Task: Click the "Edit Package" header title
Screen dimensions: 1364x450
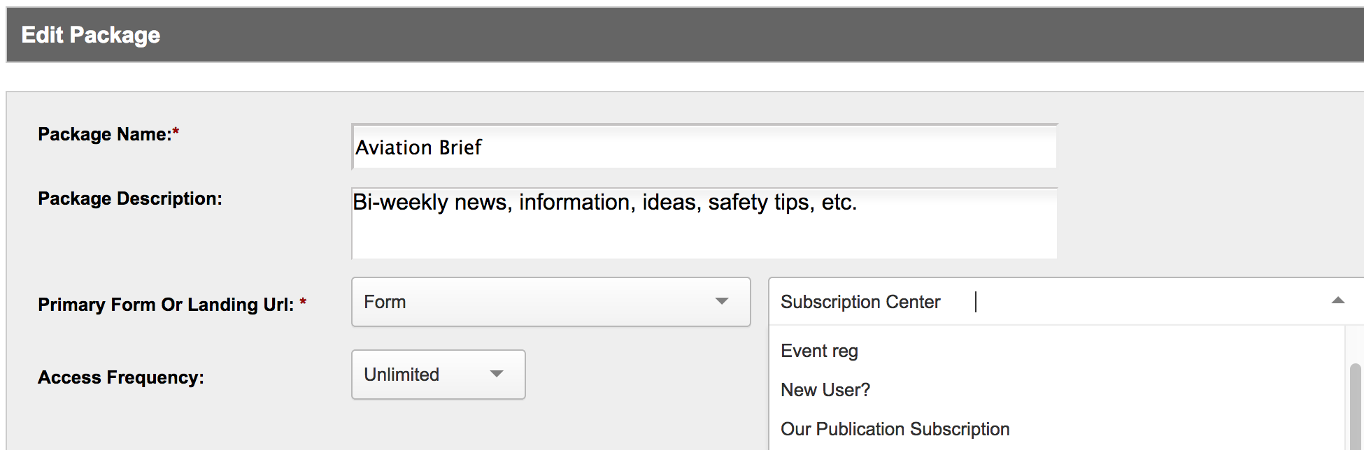Action: (x=91, y=35)
